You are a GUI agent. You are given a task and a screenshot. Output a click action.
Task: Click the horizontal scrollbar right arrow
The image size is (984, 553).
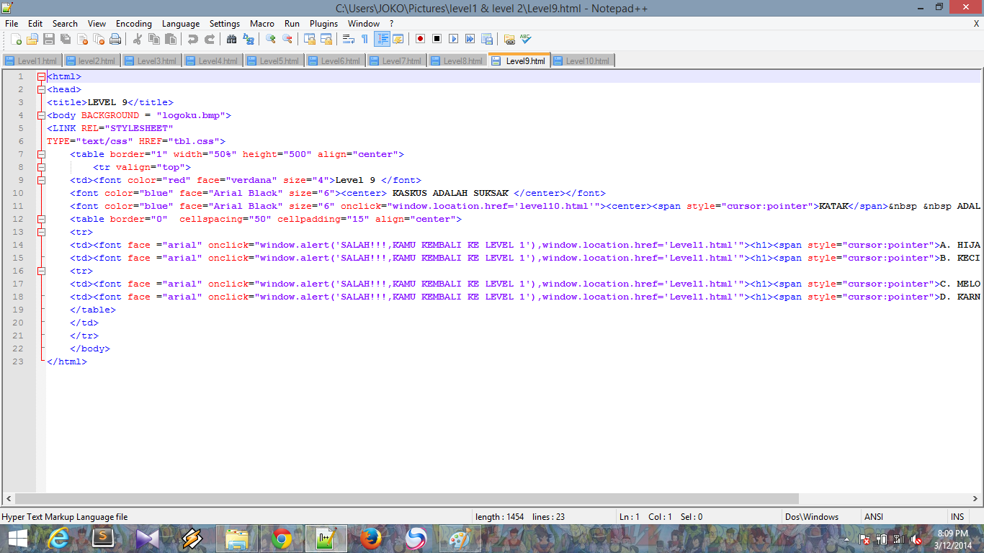tap(975, 498)
